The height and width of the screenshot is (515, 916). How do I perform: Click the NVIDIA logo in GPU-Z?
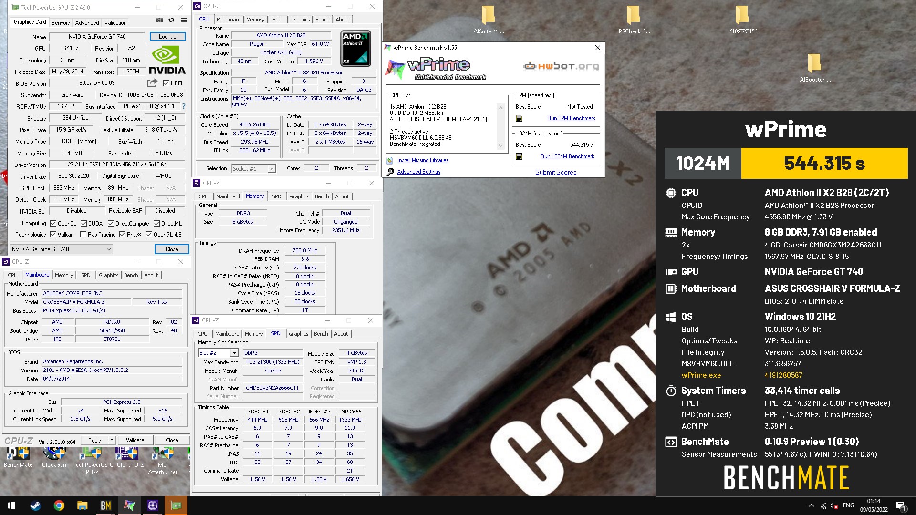[x=167, y=60]
